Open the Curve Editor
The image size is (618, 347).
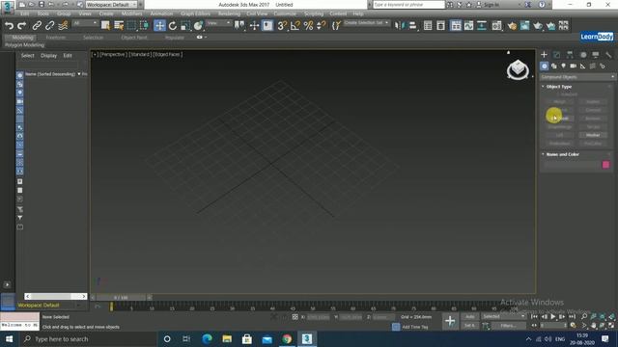(468, 26)
